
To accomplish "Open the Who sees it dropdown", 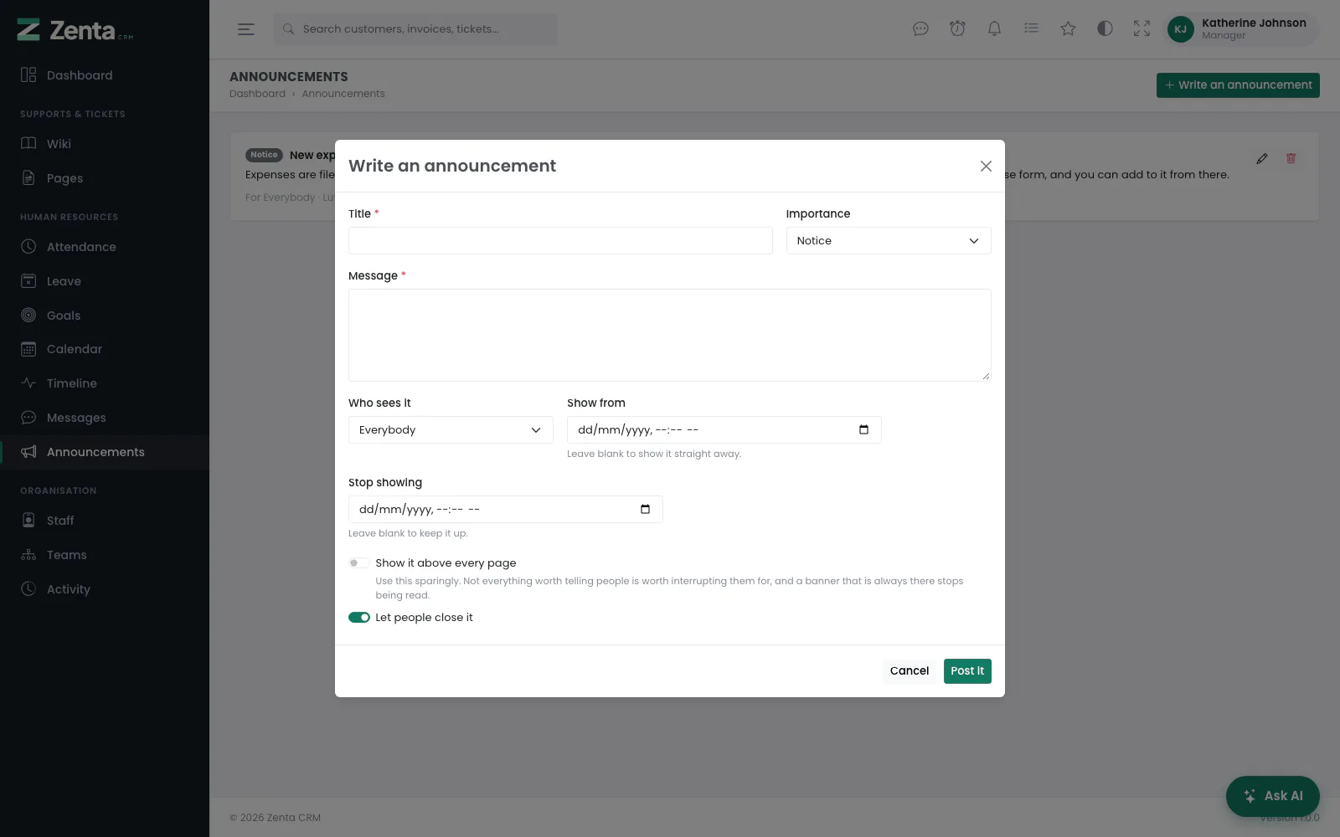I will click(451, 430).
